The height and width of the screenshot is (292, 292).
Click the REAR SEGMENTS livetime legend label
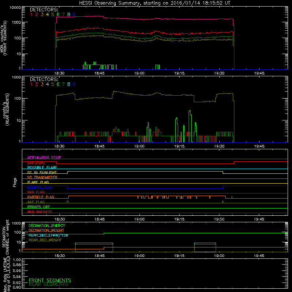click(49, 284)
